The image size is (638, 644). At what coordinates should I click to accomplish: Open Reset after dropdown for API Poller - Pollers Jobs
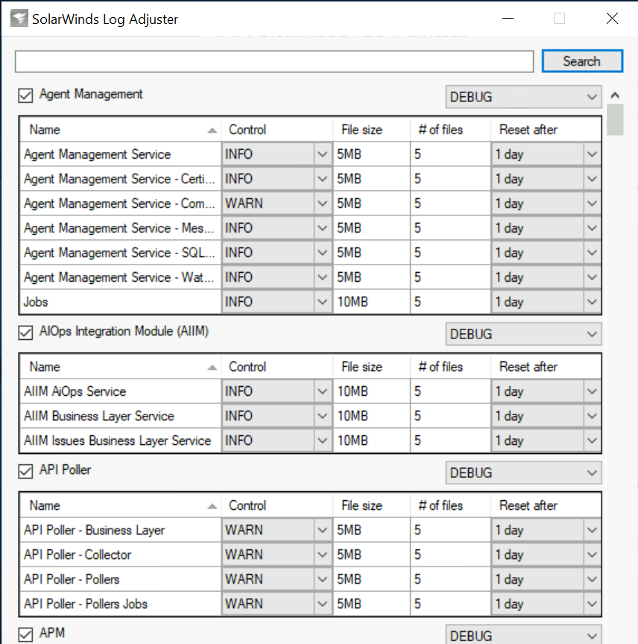pos(546,604)
